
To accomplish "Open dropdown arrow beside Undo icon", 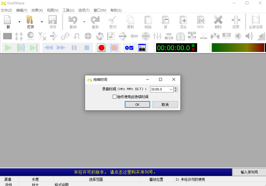I will 84,22.
